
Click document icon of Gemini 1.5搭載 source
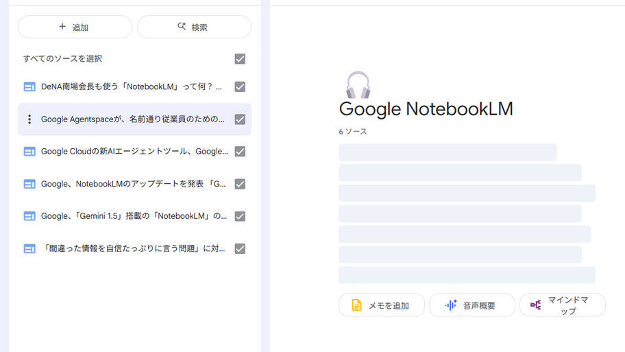click(29, 216)
